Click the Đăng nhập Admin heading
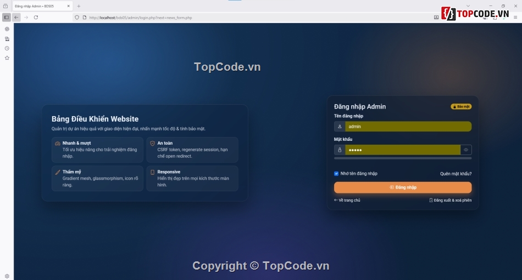This screenshot has width=522, height=280. click(x=360, y=107)
